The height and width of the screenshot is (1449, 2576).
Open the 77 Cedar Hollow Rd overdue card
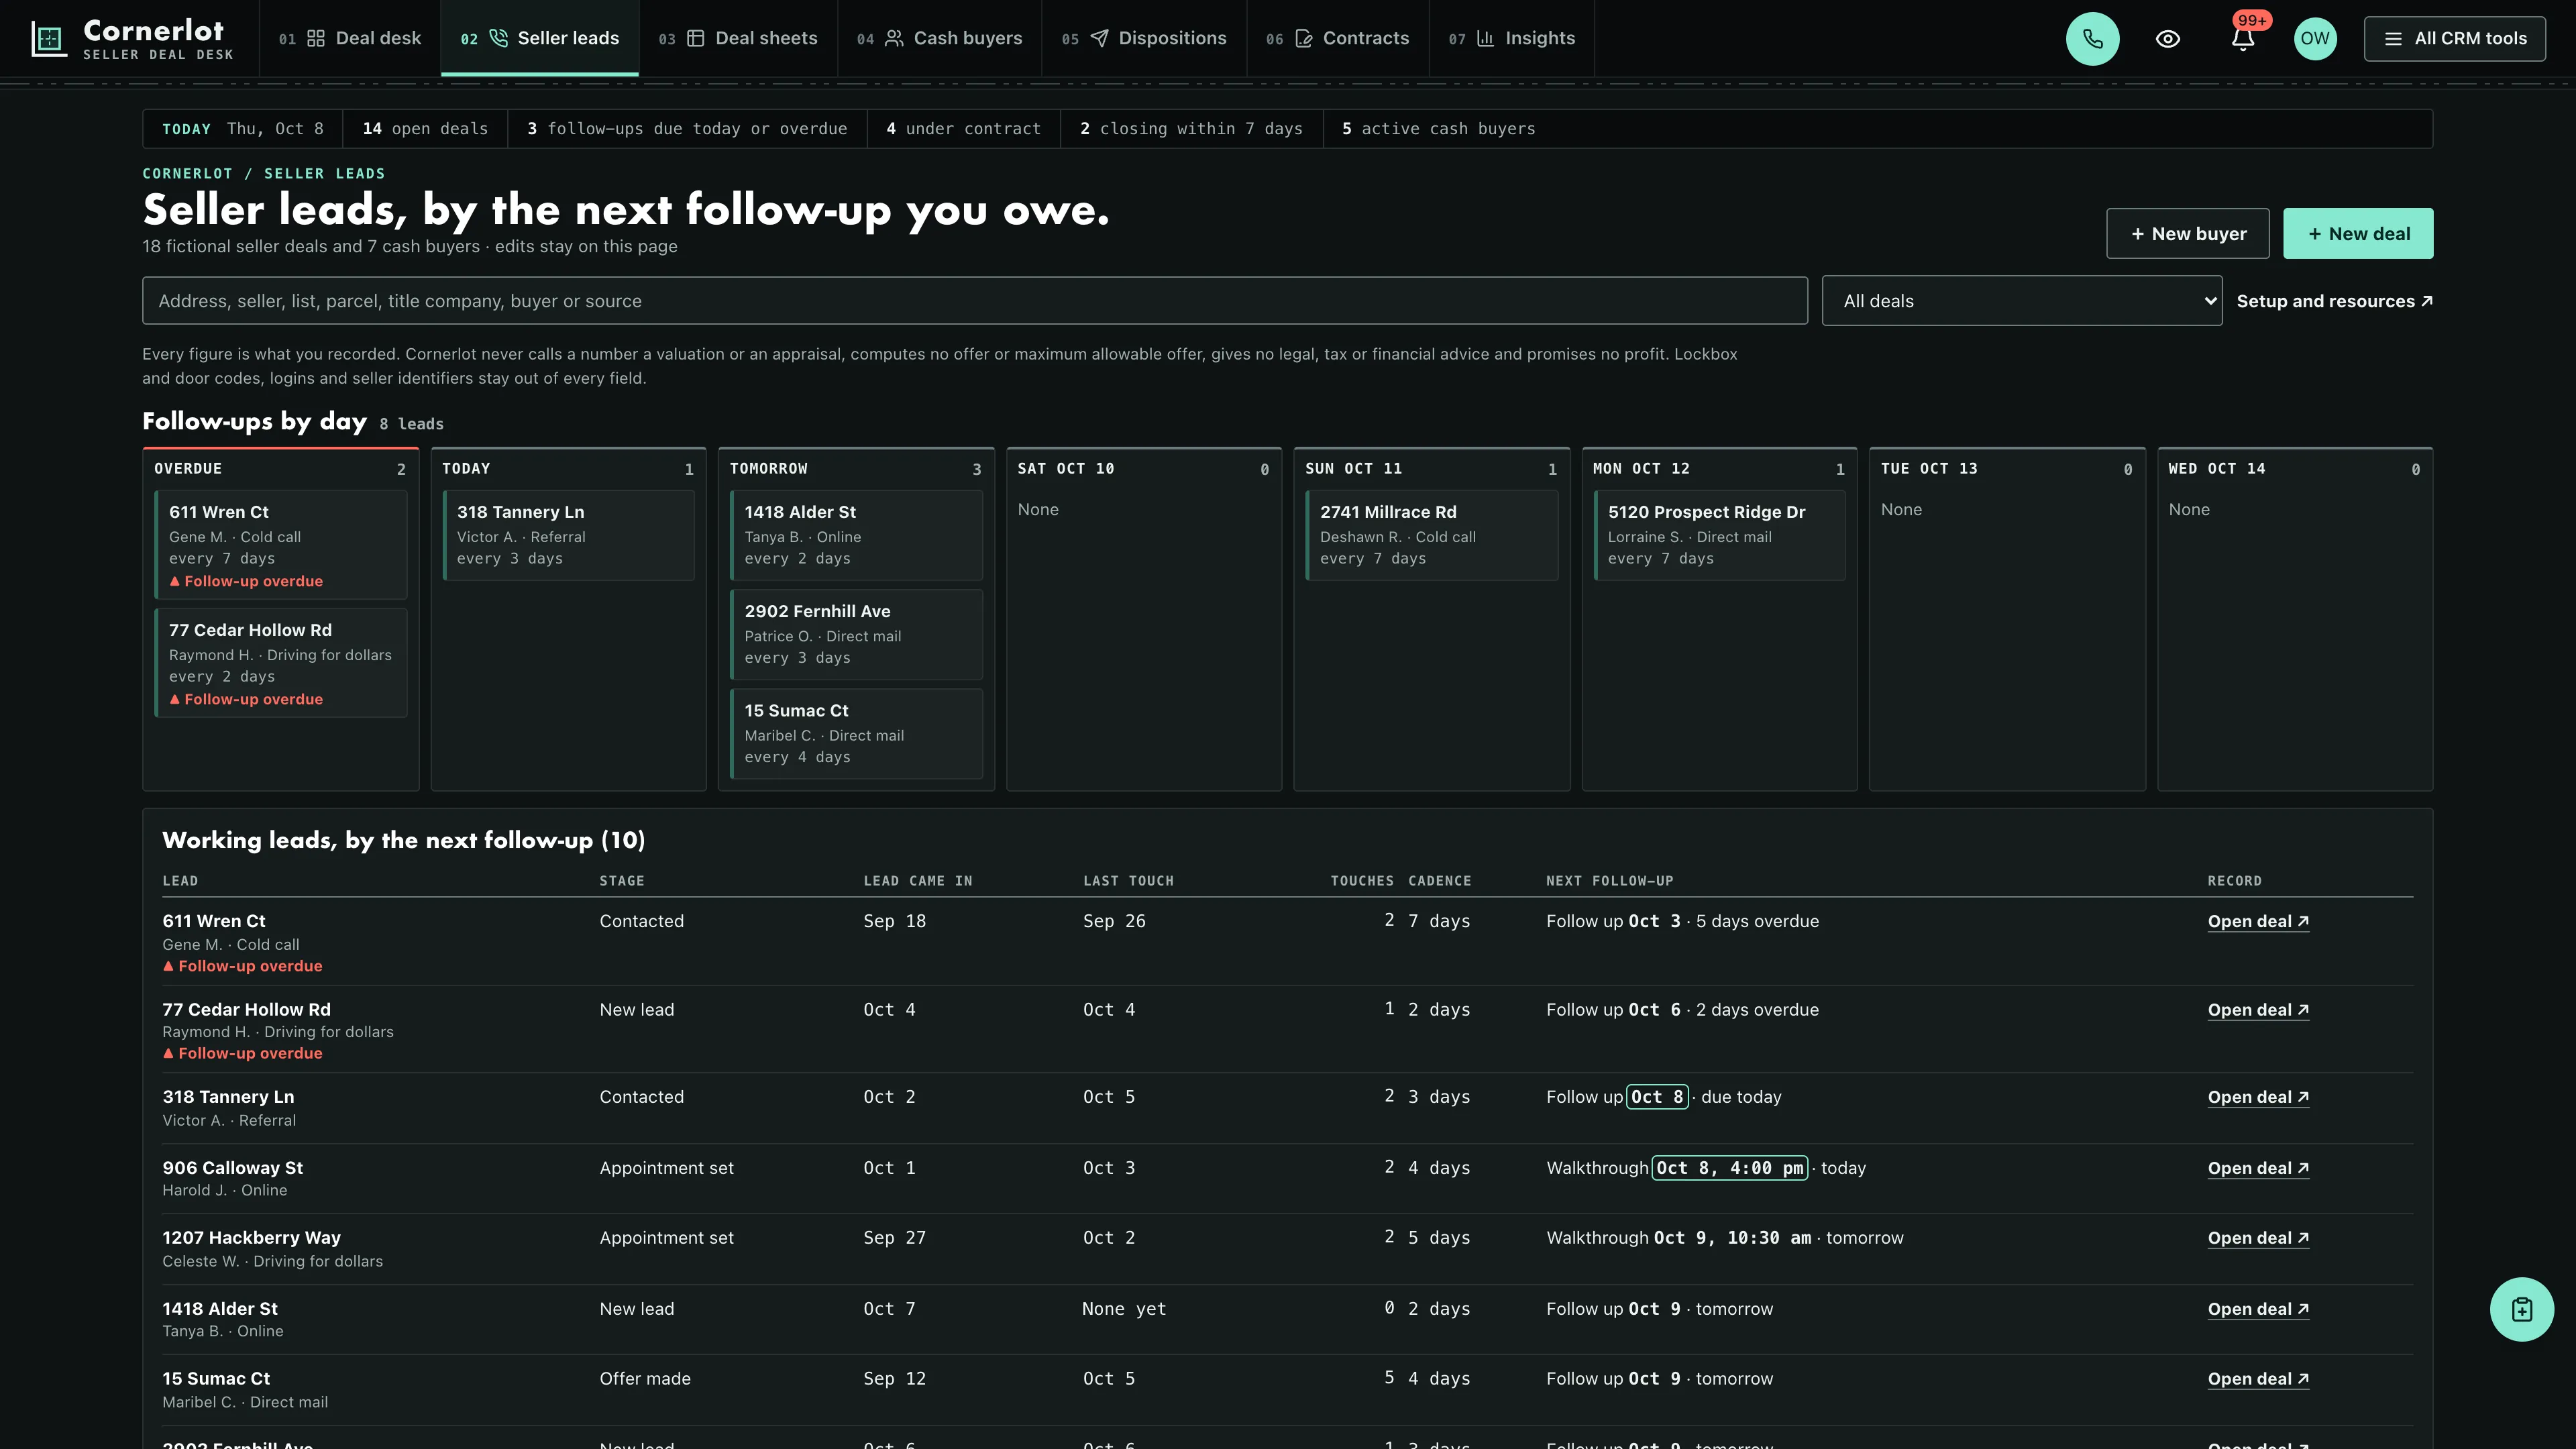(x=281, y=663)
